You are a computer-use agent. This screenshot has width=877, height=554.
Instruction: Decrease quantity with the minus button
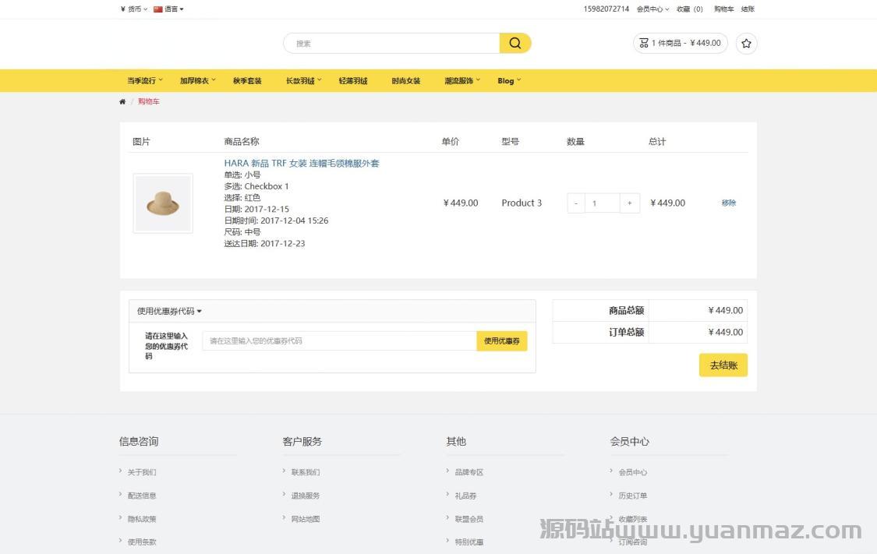tap(576, 203)
